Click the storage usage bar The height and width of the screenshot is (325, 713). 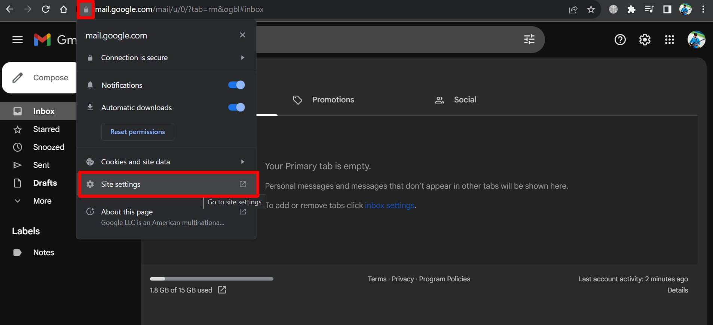click(x=212, y=279)
